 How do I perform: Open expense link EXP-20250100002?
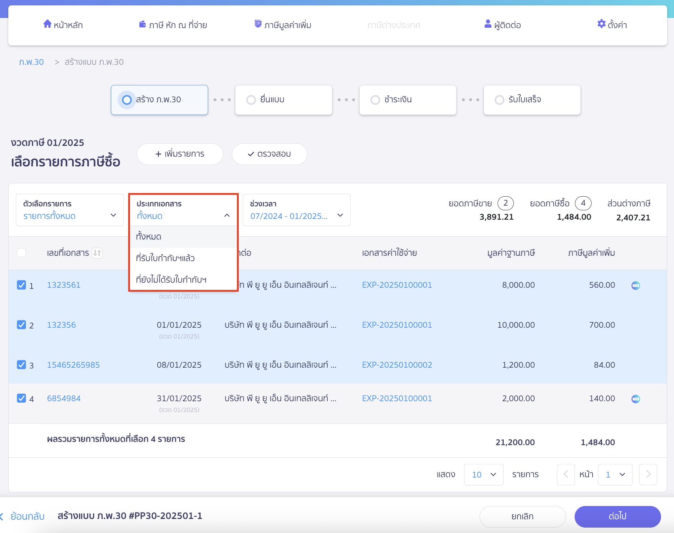coord(397,365)
